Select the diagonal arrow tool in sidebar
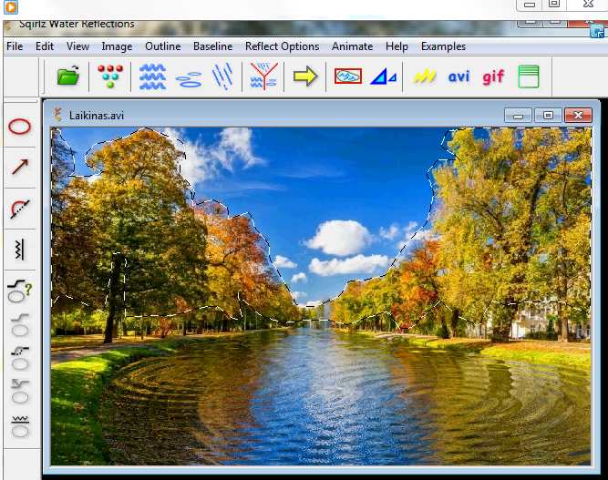The image size is (608, 480). (20, 167)
